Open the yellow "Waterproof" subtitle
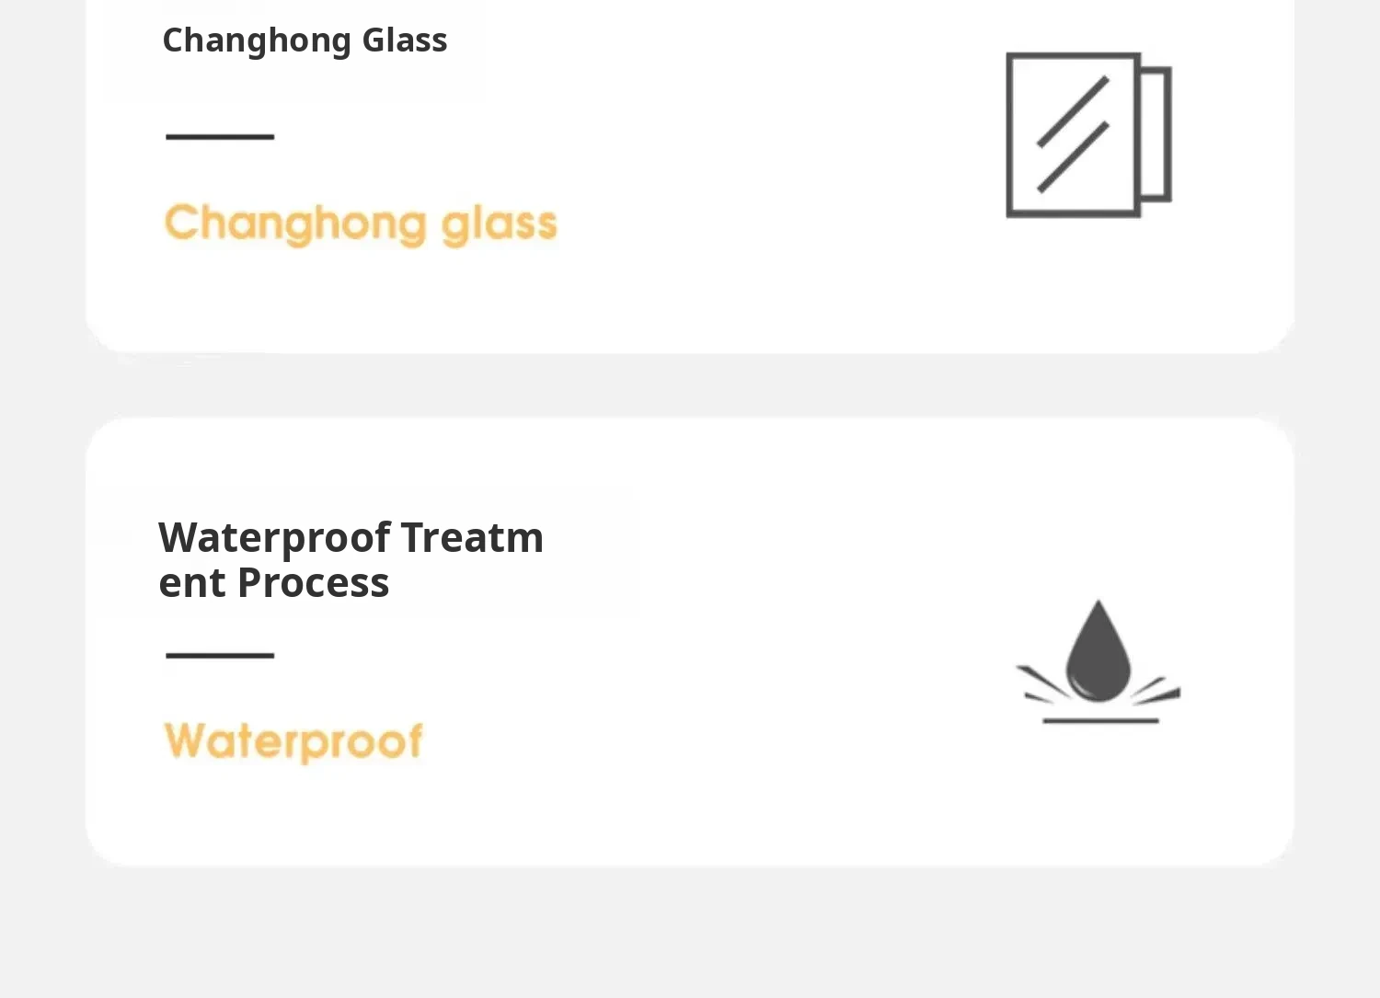1380x998 pixels. 293,741
